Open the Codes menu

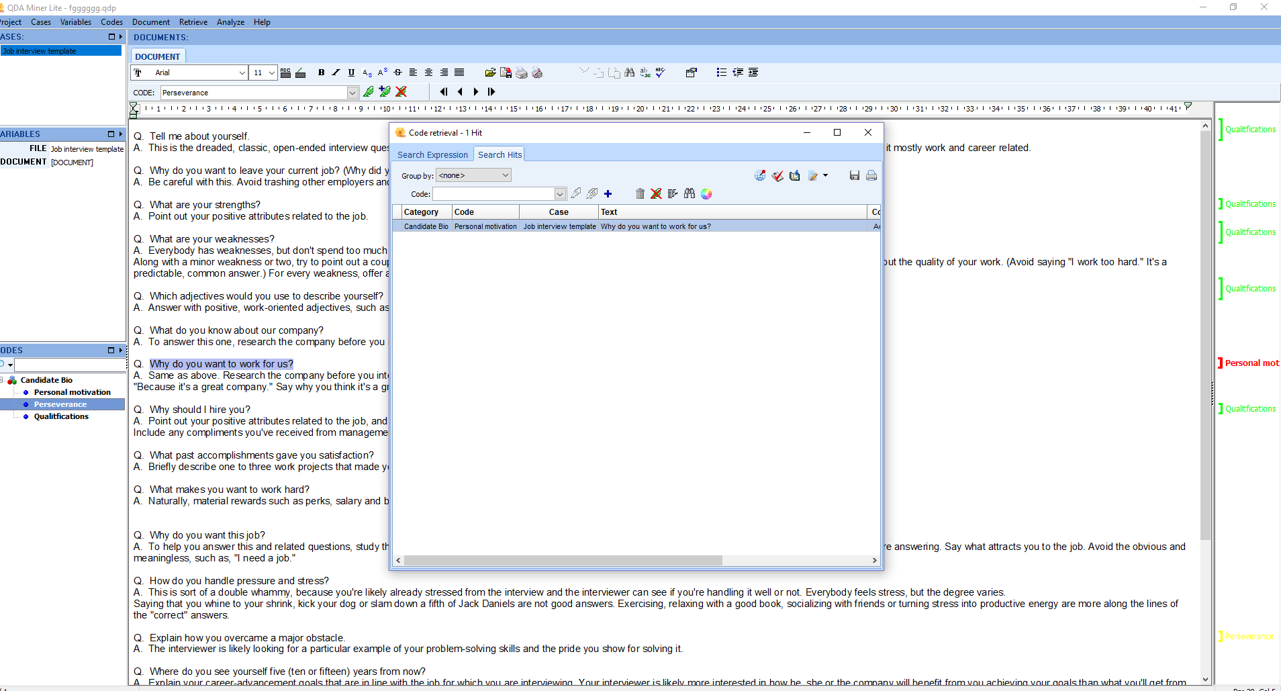pos(111,22)
